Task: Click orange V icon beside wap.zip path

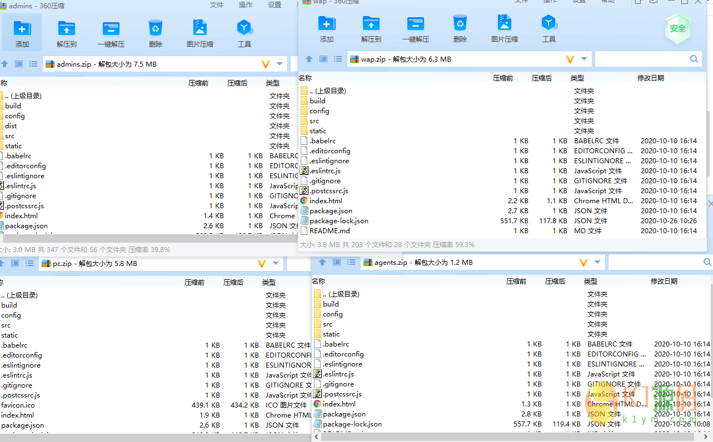Action: (570, 59)
